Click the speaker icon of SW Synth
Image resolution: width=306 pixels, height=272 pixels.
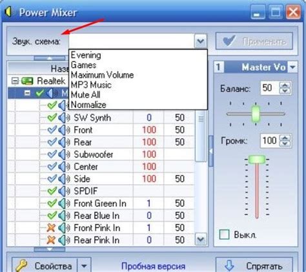64,118
